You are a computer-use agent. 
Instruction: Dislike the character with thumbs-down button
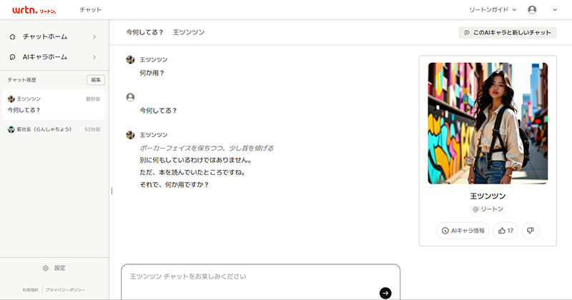pyautogui.click(x=531, y=231)
